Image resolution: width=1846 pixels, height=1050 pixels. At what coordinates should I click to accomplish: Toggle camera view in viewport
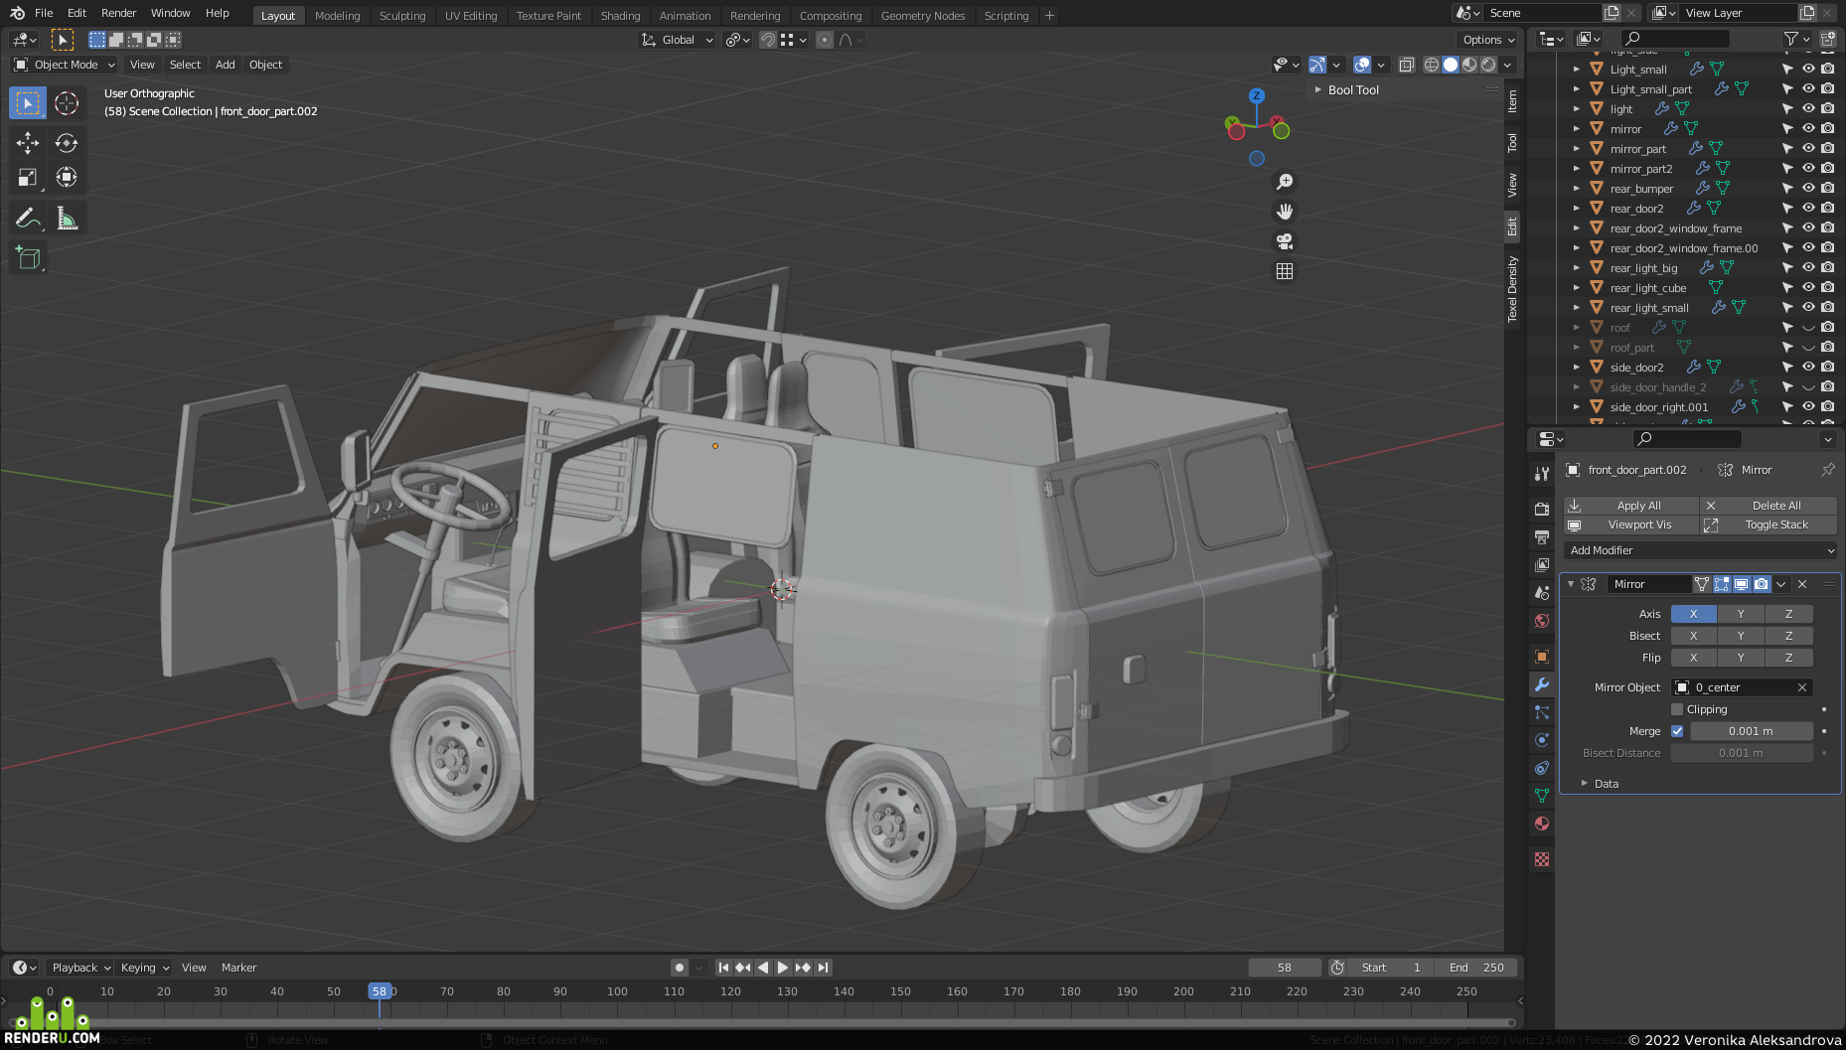click(x=1285, y=241)
